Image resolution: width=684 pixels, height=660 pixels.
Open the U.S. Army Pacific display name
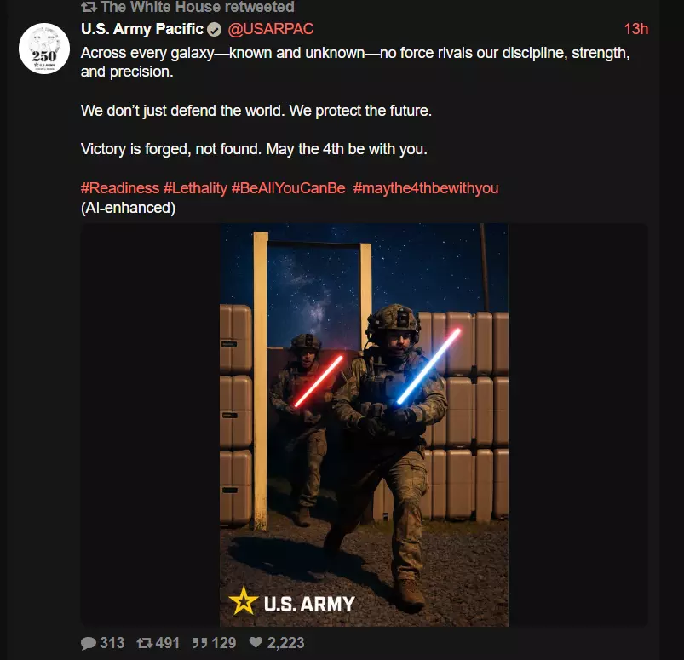coord(142,29)
